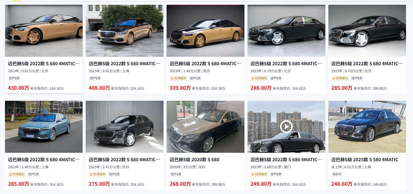Click the 过户2次 tag on the Hangzhou listing
Image resolution: width=413 pixels, height=194 pixels.
point(114,174)
